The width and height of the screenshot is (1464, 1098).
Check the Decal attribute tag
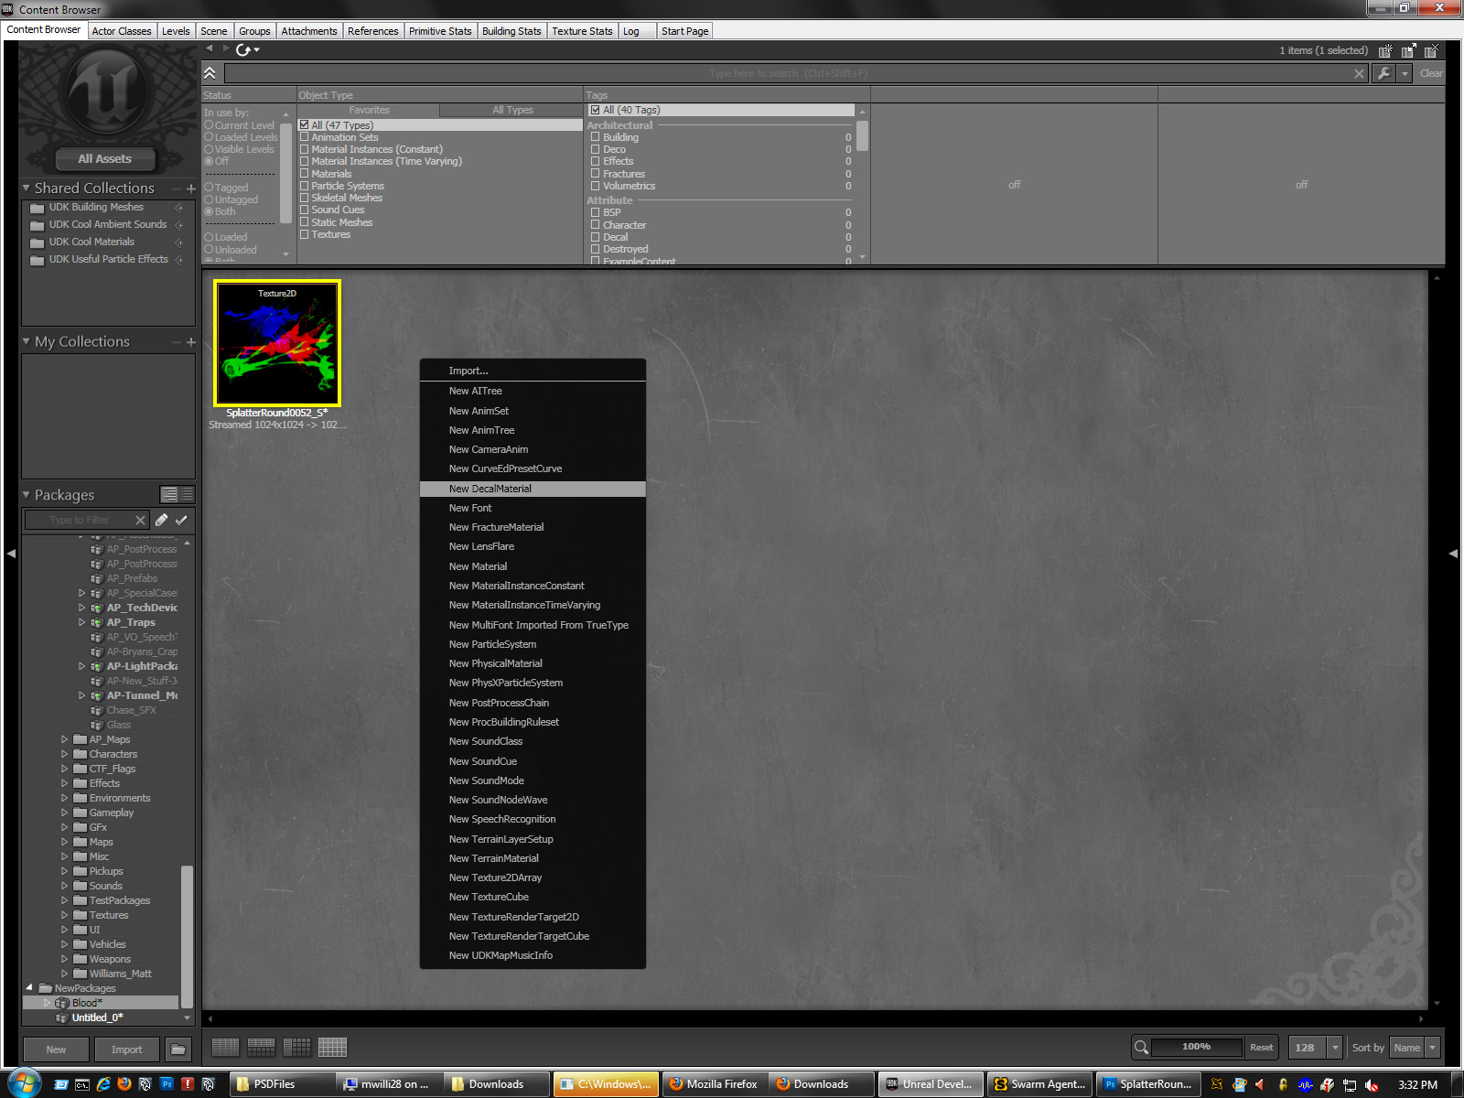596,237
